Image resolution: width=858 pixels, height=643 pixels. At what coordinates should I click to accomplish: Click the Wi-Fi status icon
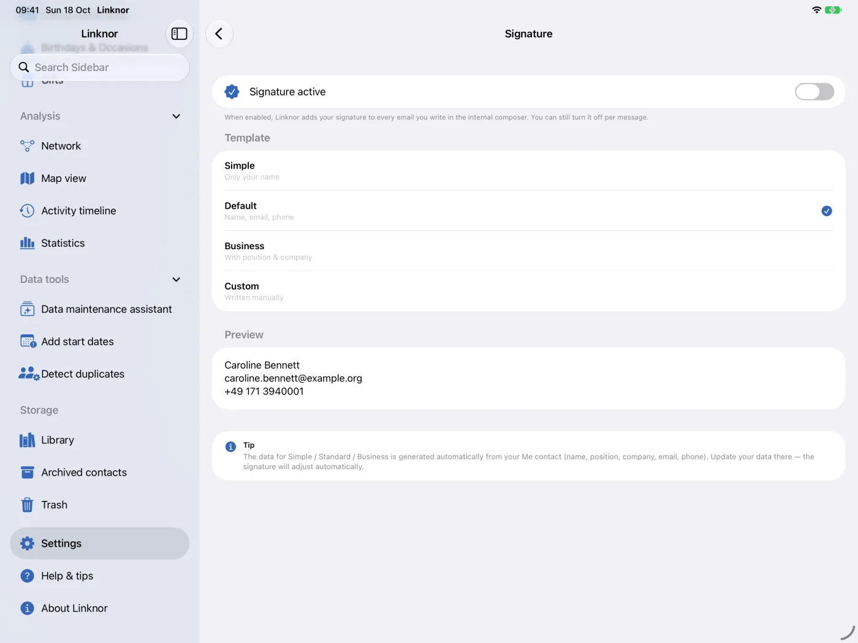816,10
